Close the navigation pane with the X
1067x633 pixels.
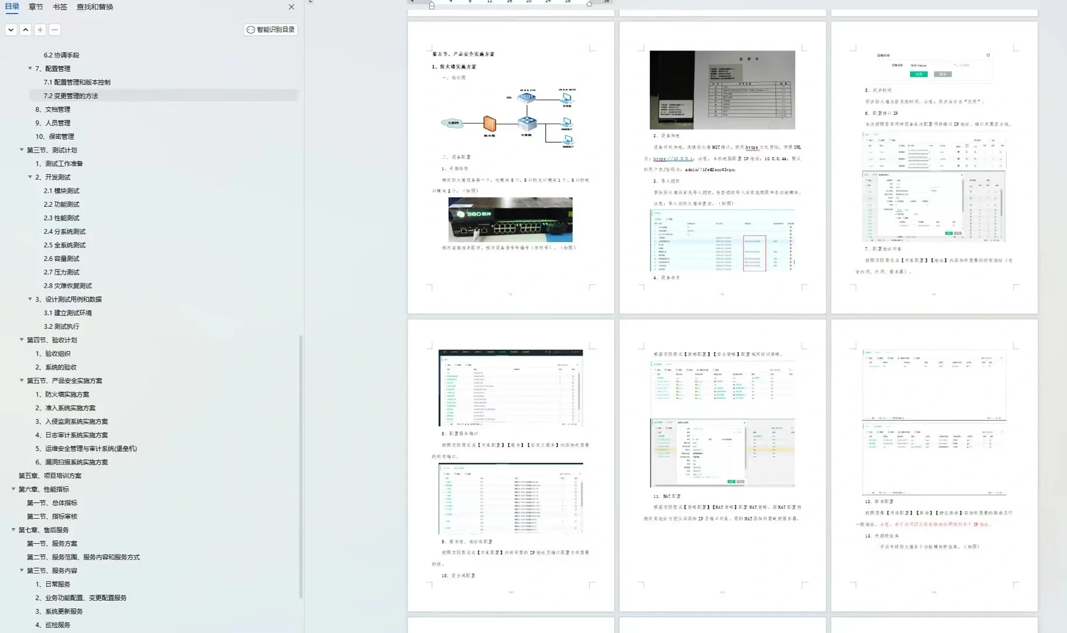click(292, 7)
